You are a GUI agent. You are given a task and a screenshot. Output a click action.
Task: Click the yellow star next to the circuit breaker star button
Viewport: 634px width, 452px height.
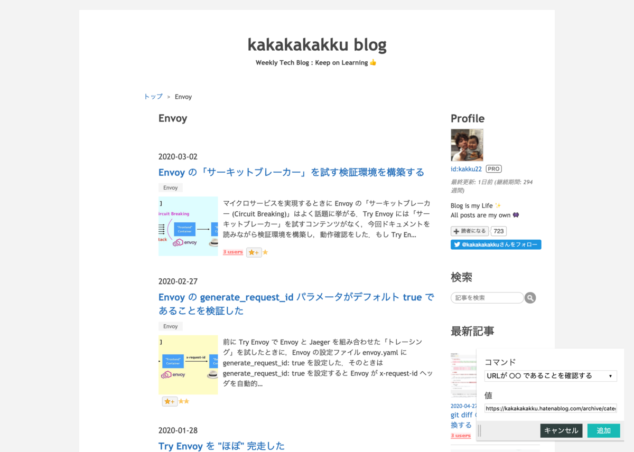[x=265, y=252]
